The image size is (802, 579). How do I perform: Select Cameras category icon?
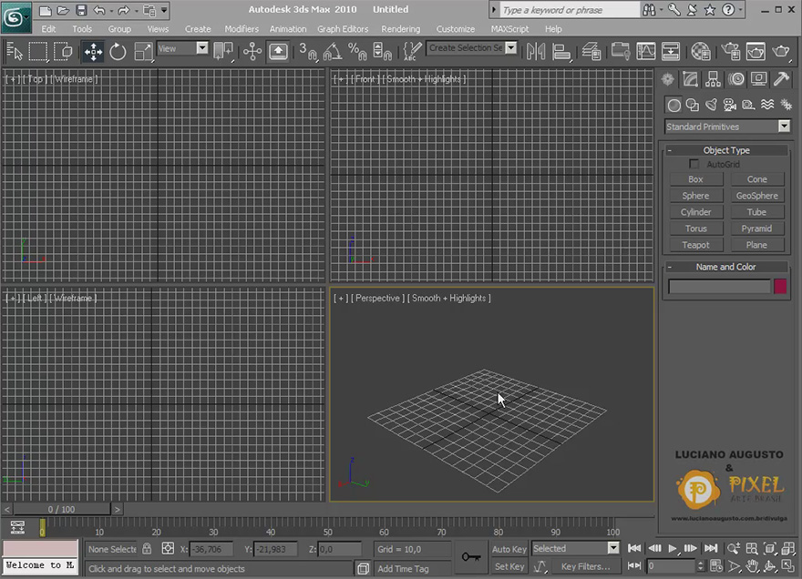[729, 105]
